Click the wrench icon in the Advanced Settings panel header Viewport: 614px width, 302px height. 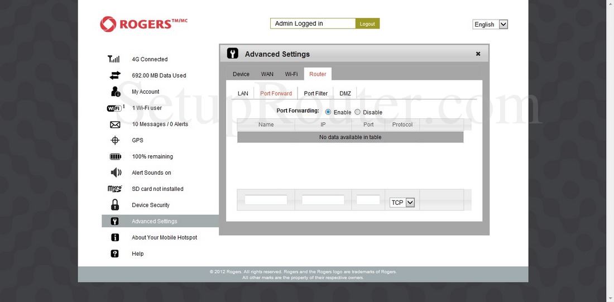(233, 54)
